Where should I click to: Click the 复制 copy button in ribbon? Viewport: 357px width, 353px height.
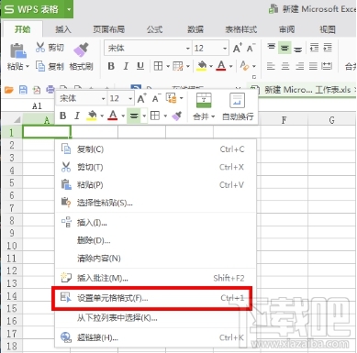point(50,66)
